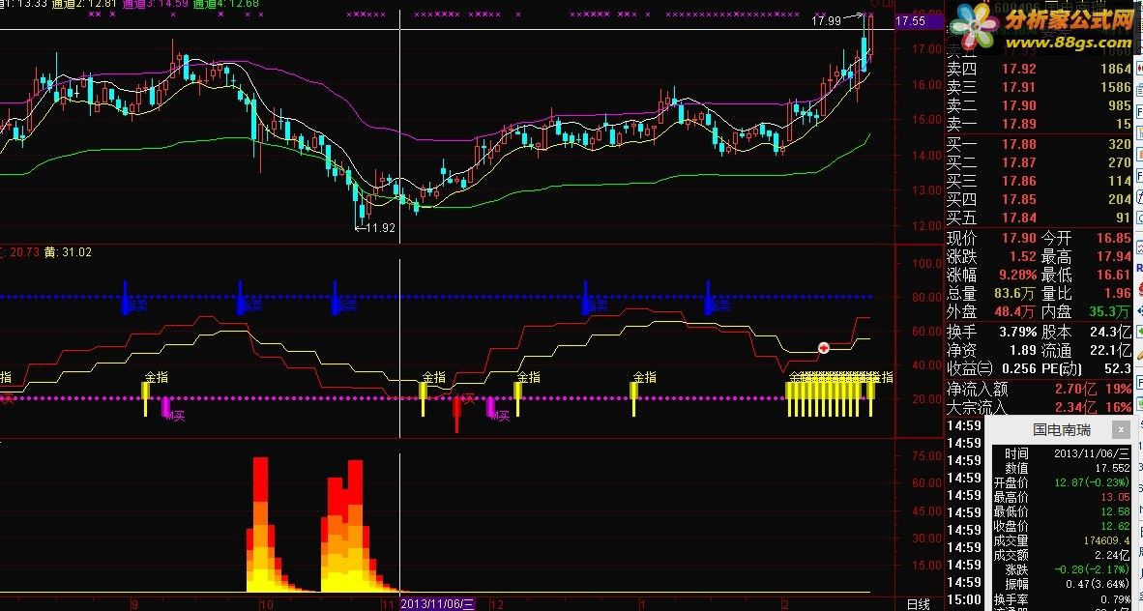Click the 现价 17.90 value
1143x611 pixels.
point(1018,238)
